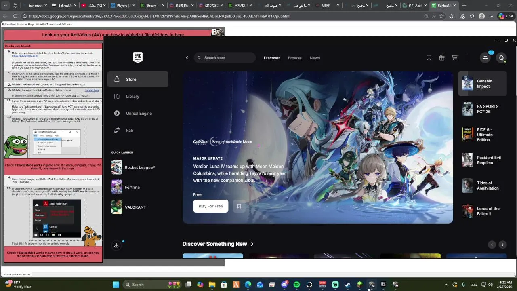Click the Search store field
The height and width of the screenshot is (291, 517).
coord(225,58)
